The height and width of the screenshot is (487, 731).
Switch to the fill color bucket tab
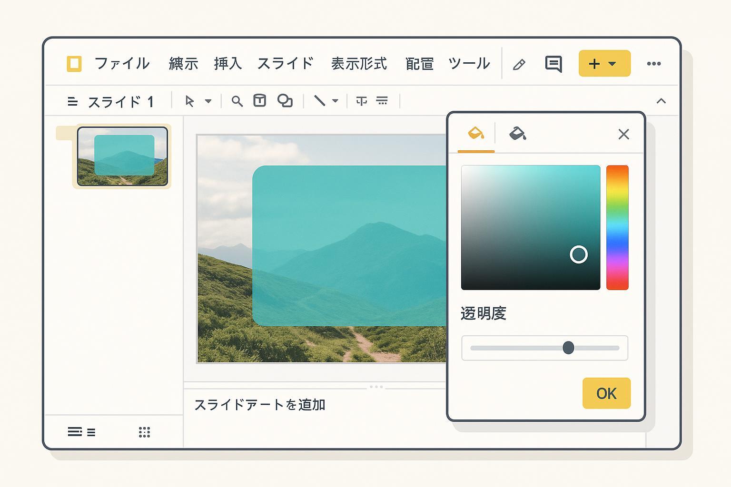tap(476, 133)
